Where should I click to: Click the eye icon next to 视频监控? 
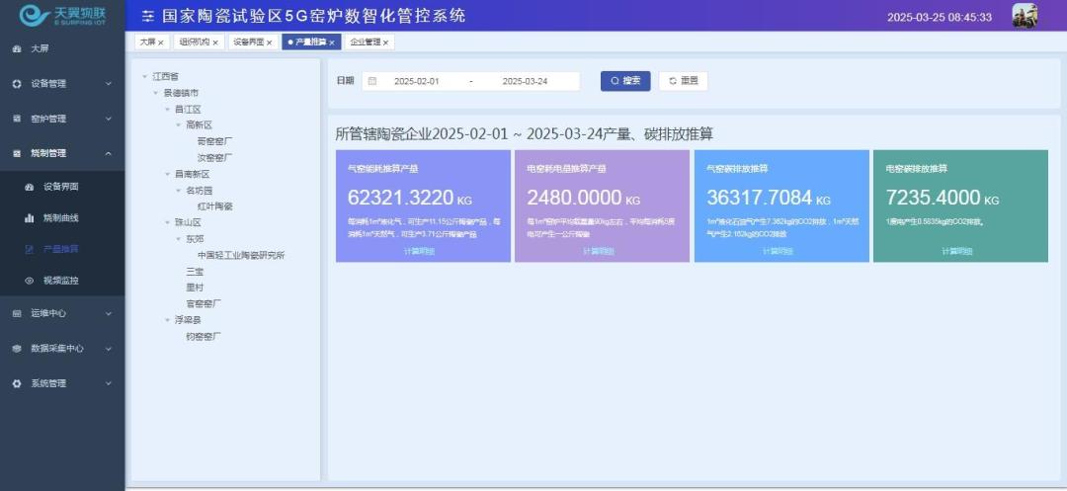click(x=30, y=281)
